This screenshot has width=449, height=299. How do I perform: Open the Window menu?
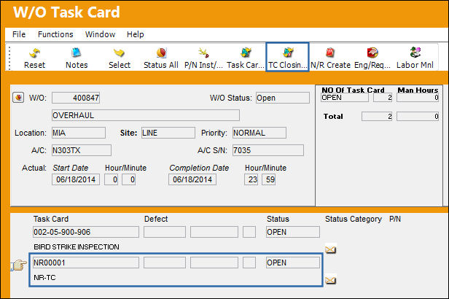[101, 34]
